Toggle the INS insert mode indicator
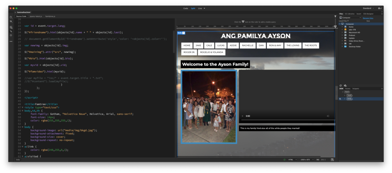Viewport: 392px width, 173px height. pos(318,160)
